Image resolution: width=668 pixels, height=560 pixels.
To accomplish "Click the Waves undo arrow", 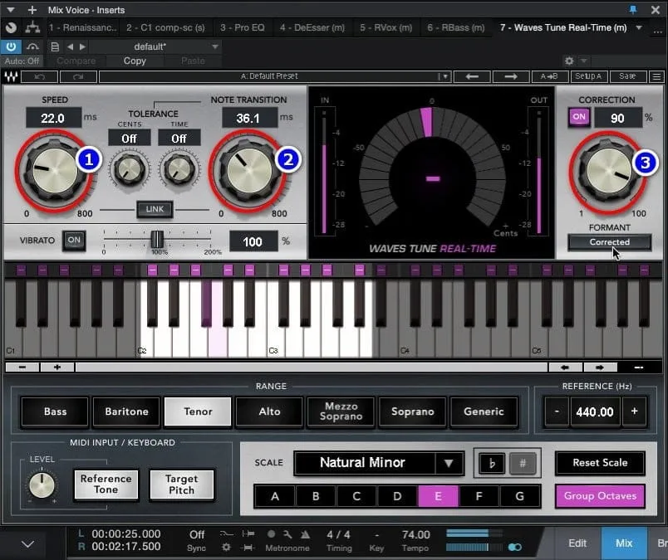I will pos(40,76).
